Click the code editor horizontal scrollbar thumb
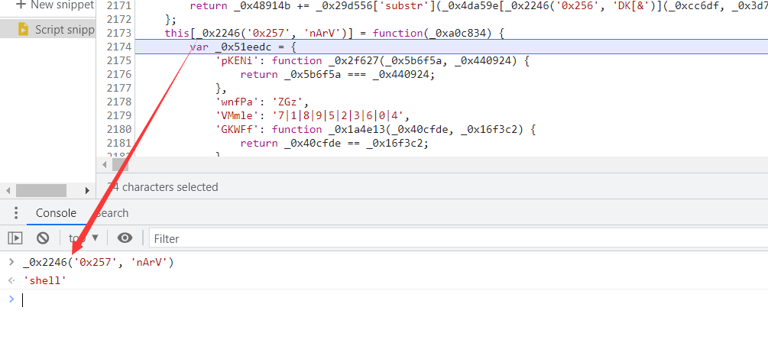This screenshot has height=346, width=768. pyautogui.click(x=120, y=164)
